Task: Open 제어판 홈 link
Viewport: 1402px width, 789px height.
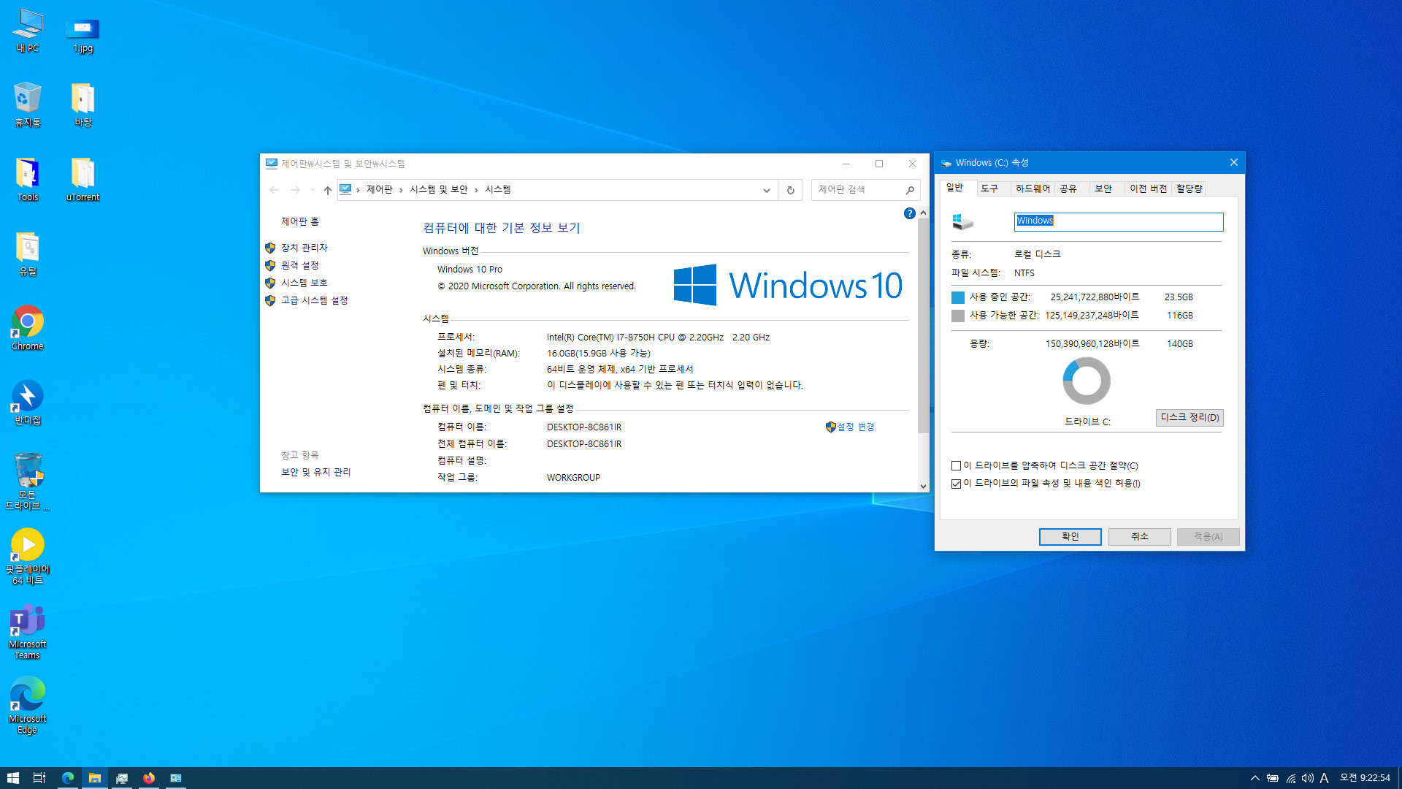Action: 299,222
